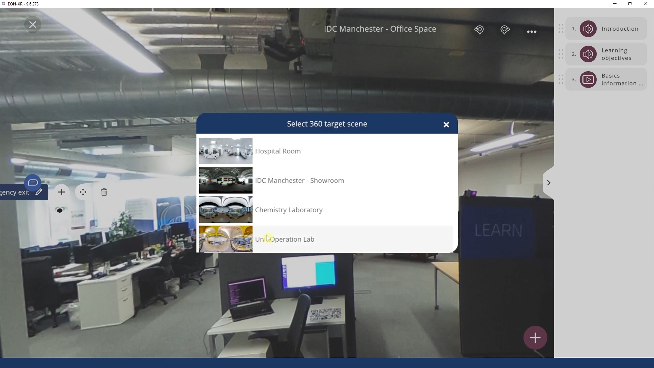654x368 pixels.
Task: Close the 360 scene editor with the X icon
Action: pos(33,25)
